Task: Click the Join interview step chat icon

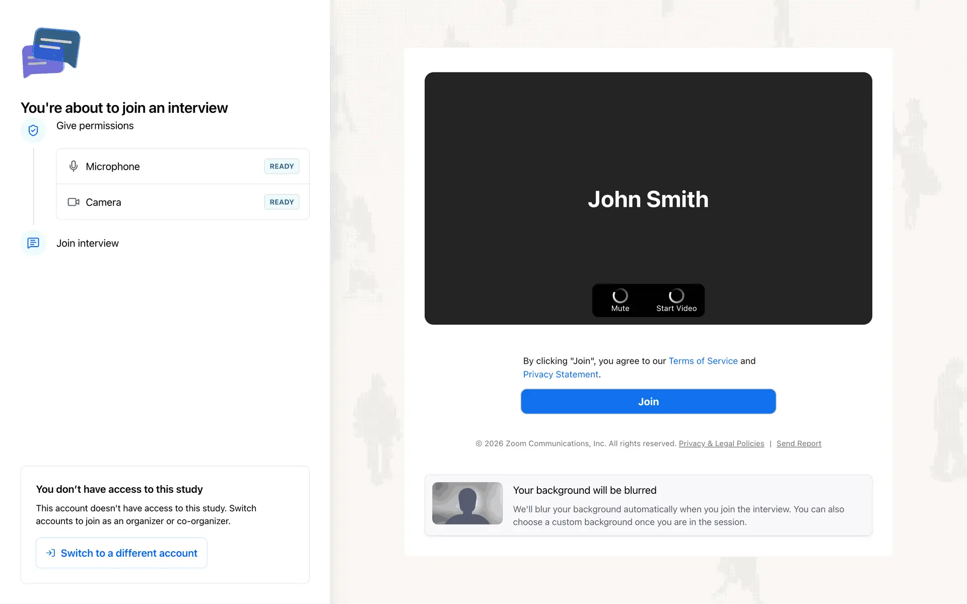Action: pyautogui.click(x=33, y=243)
